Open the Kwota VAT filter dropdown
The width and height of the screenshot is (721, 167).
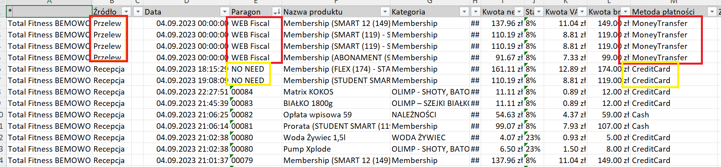(x=582, y=12)
